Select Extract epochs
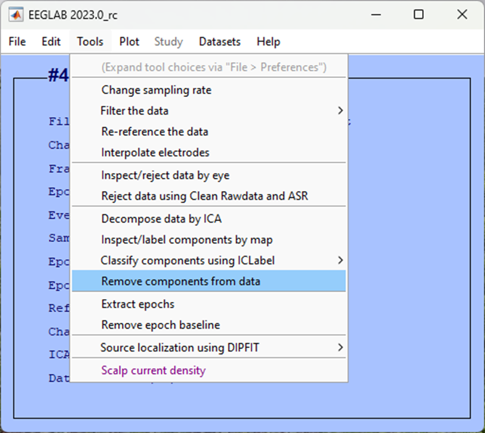This screenshot has width=485, height=433. (x=138, y=304)
